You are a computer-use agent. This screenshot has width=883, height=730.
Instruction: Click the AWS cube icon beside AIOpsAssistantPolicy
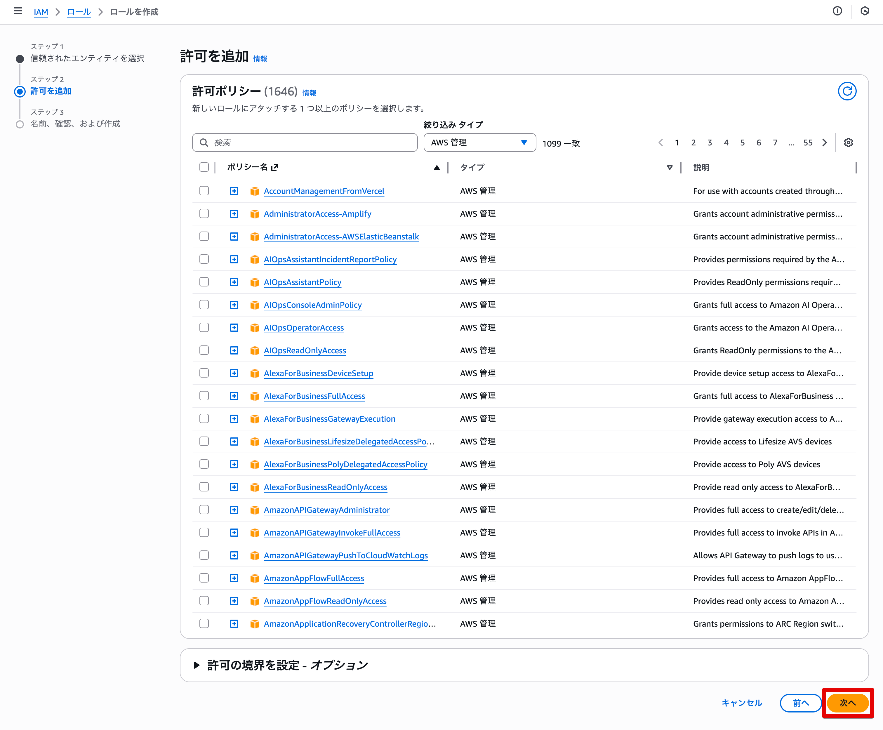[x=255, y=282]
